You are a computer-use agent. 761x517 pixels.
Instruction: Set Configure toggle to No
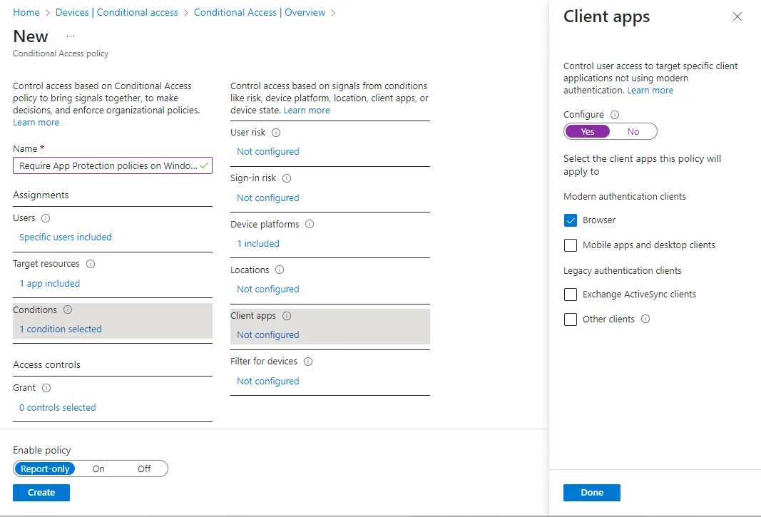[x=633, y=132]
